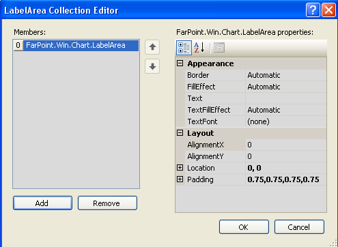
Task: Confirm changes with OK
Action: [244, 227]
